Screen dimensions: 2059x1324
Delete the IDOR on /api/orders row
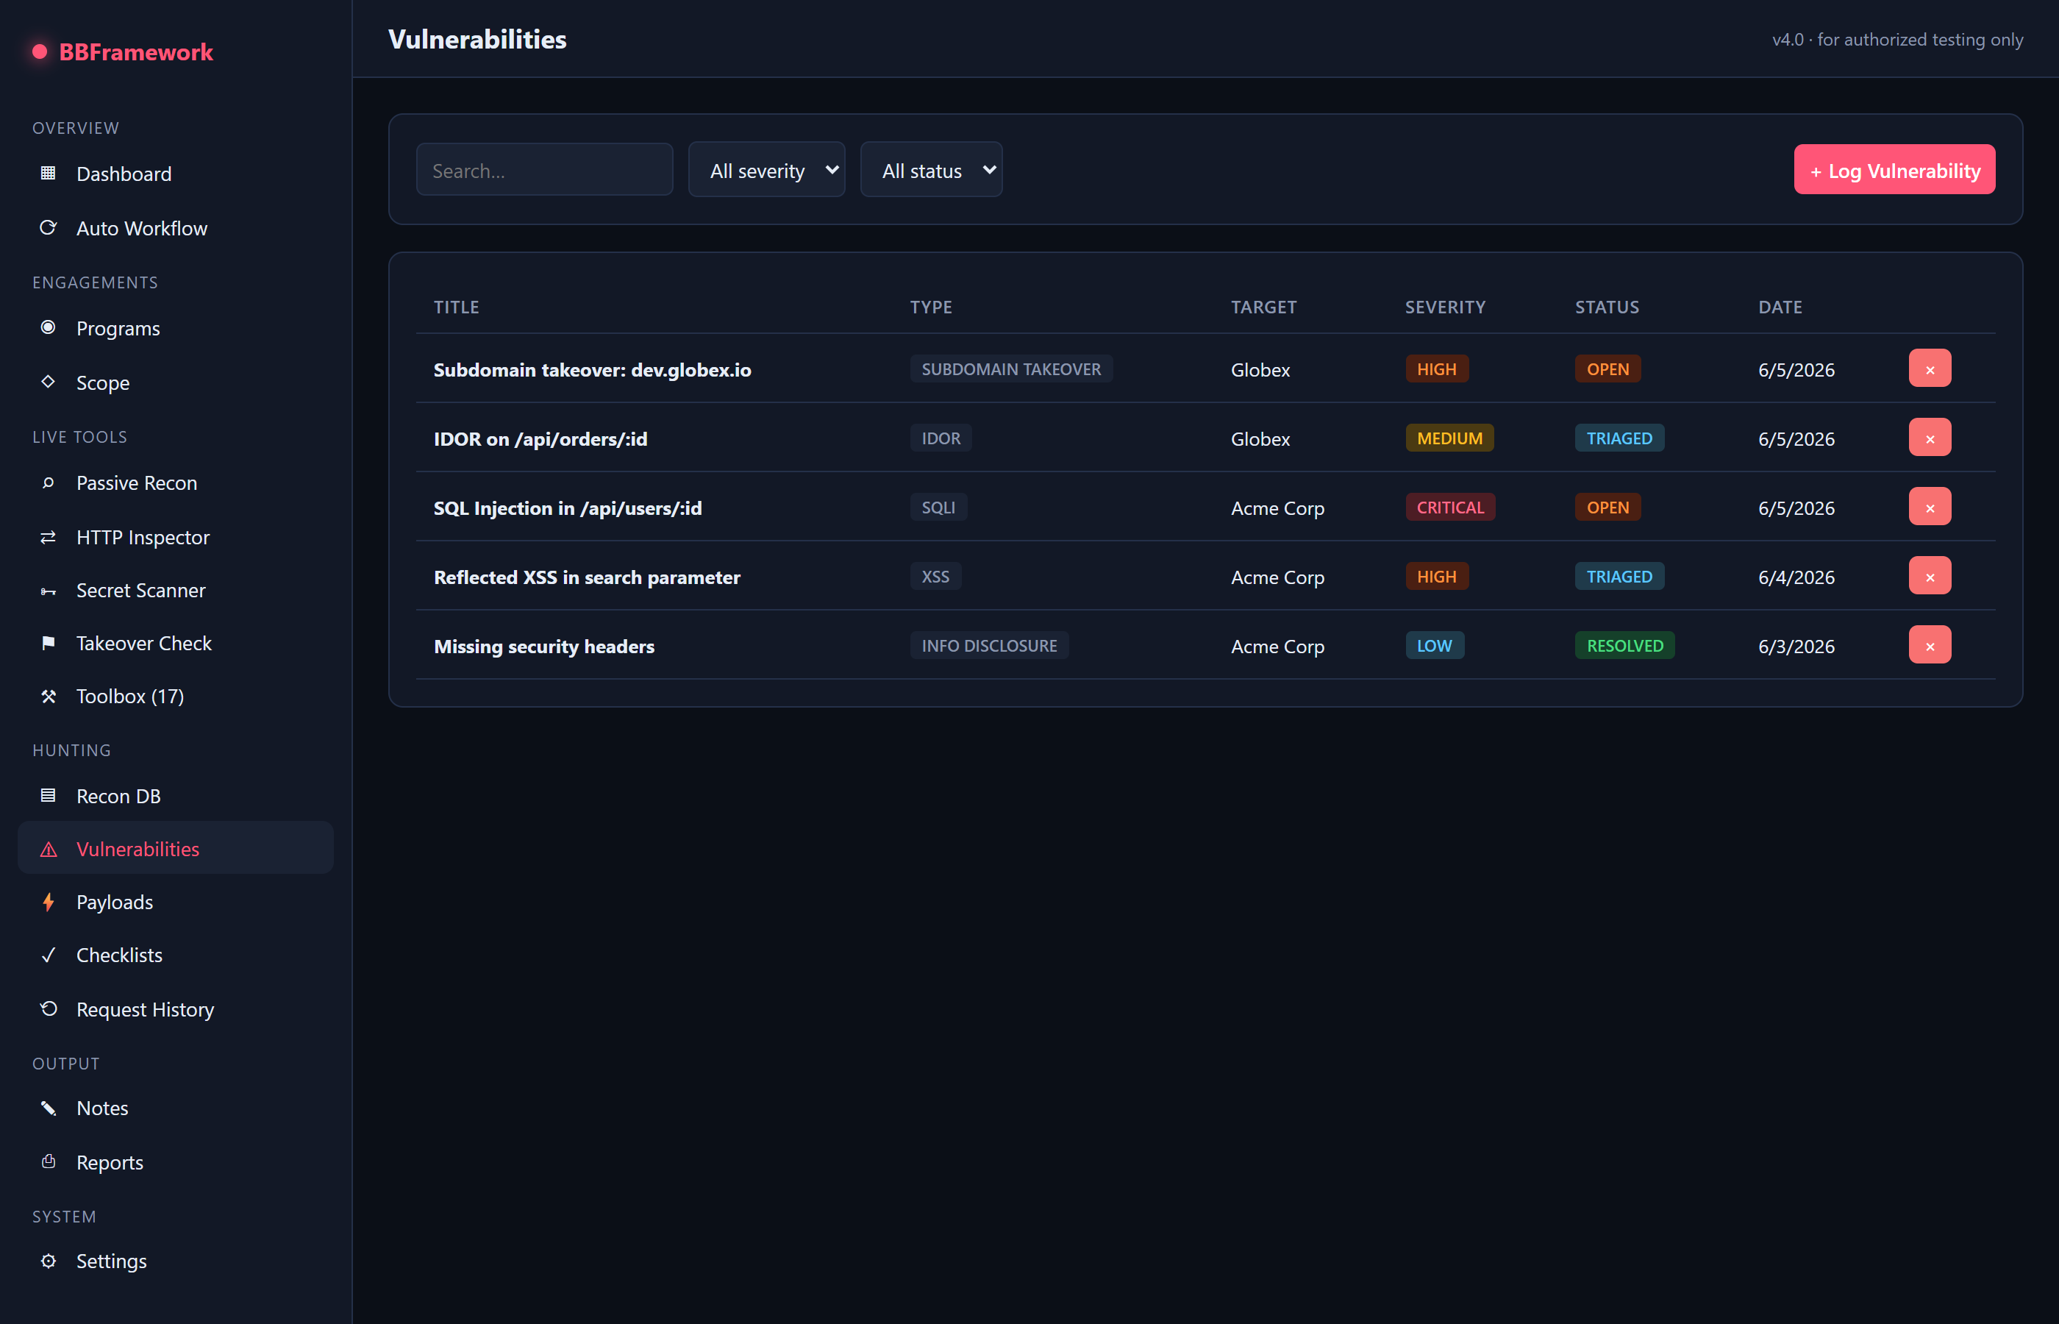[x=1930, y=438]
